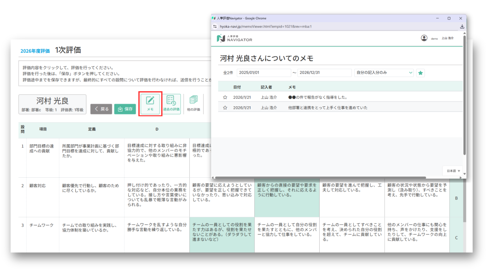Click the memo window vertical scrollbar
The height and width of the screenshot is (269, 493).
[464, 98]
